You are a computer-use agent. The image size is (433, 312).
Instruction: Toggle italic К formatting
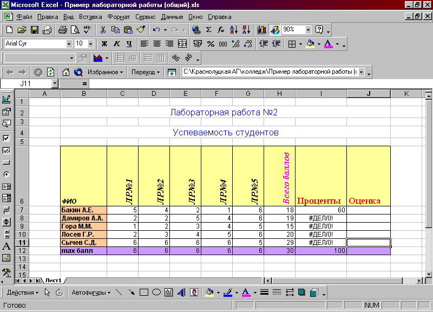117,44
